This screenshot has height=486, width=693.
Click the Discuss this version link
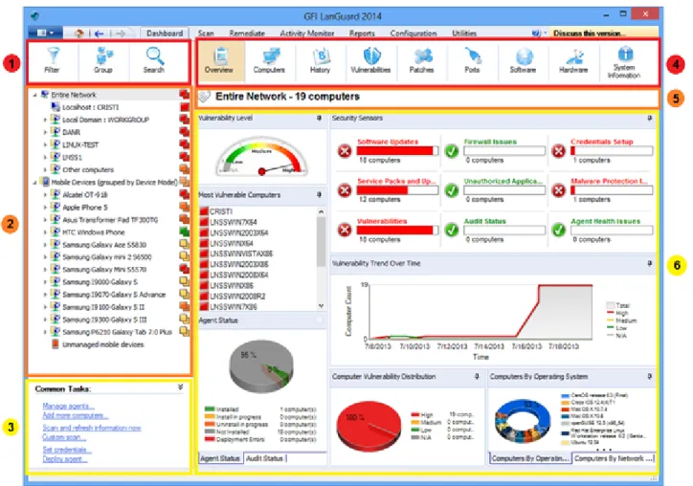pos(590,33)
